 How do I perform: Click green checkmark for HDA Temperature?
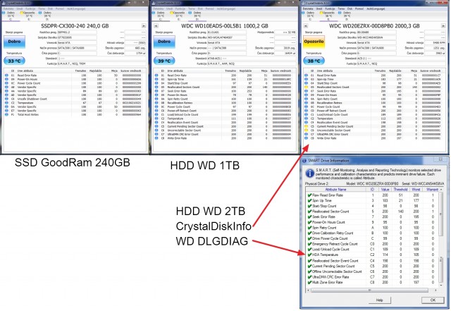pyautogui.click(x=309, y=255)
